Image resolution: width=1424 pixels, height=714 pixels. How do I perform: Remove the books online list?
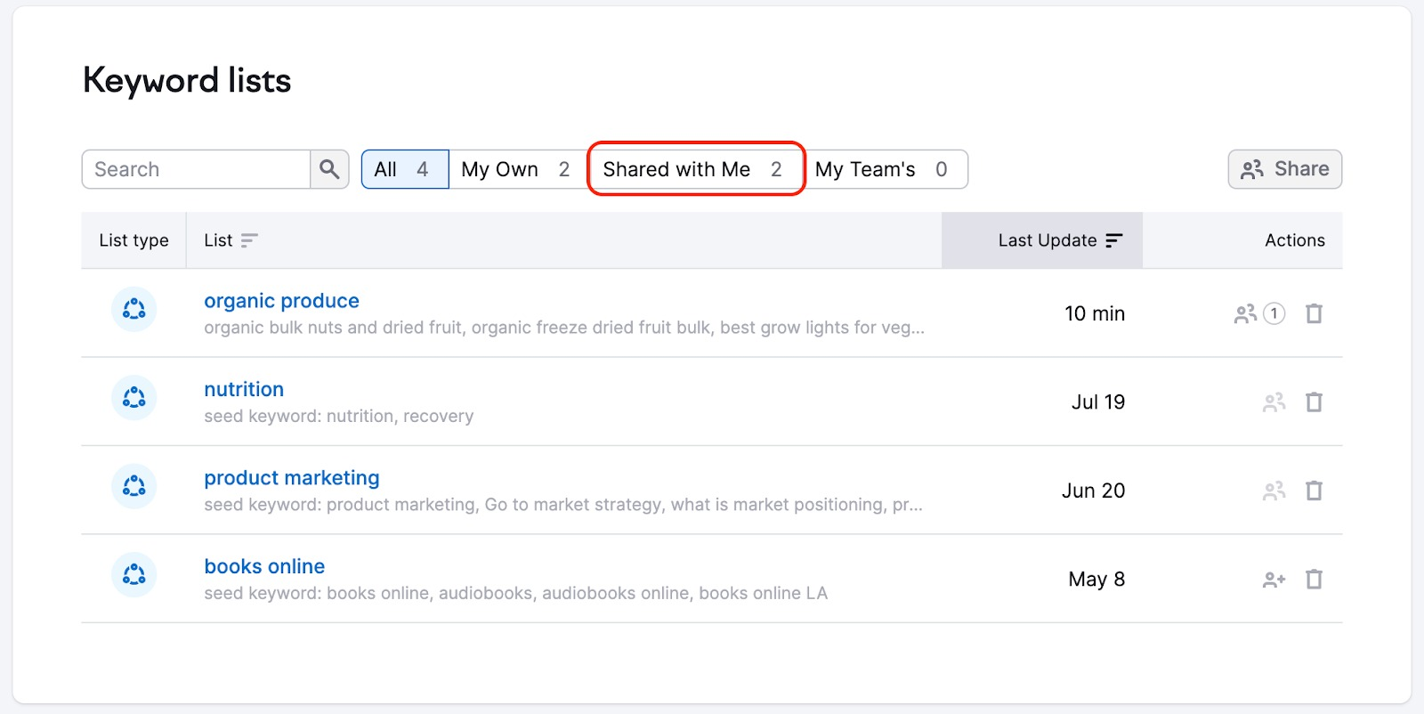coord(1314,580)
